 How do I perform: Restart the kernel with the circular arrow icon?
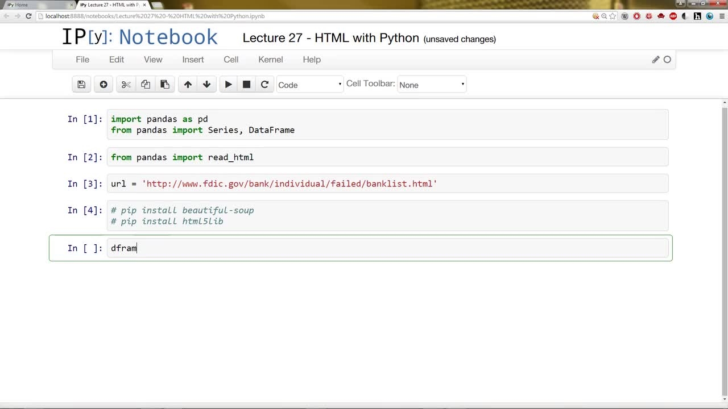tap(264, 85)
